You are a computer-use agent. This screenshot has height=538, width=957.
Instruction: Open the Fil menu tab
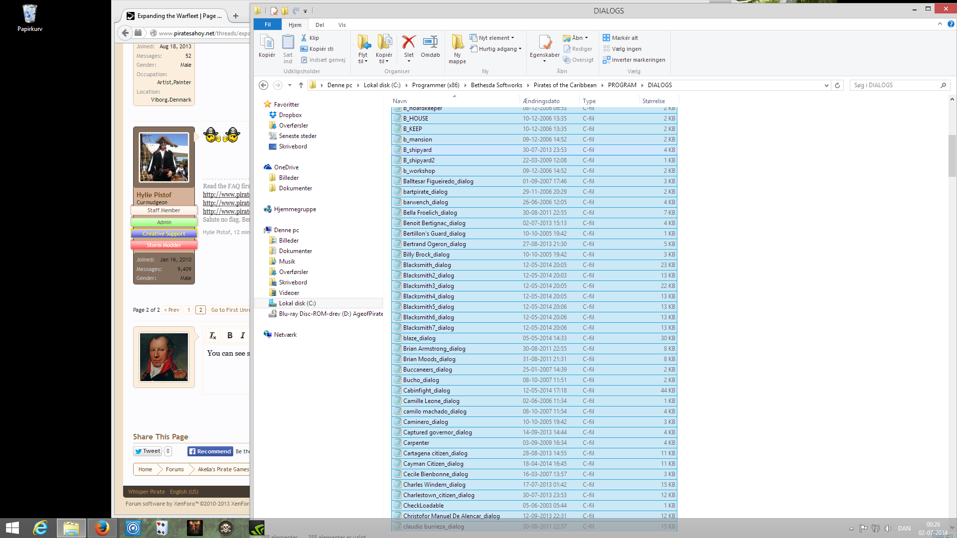coord(268,24)
